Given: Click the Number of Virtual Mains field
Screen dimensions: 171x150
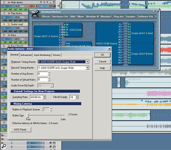Looking at the screenshot, I should point(43,79).
